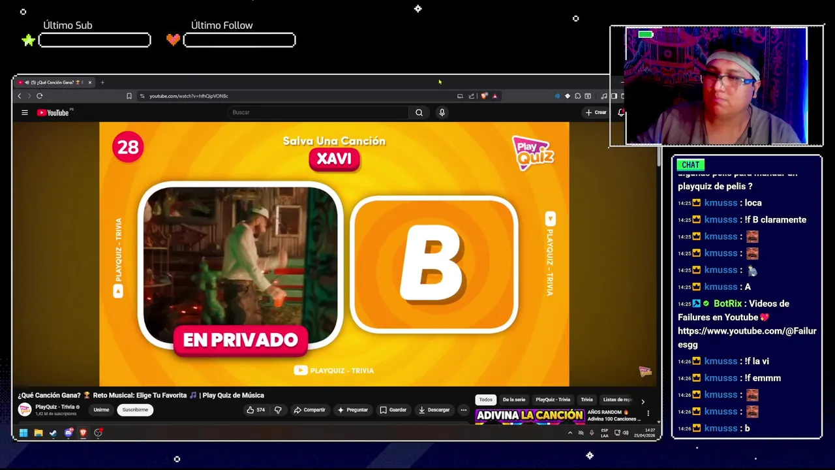This screenshot has height=470, width=835.
Task: Open the Crear button on YouTube
Action: click(x=596, y=112)
